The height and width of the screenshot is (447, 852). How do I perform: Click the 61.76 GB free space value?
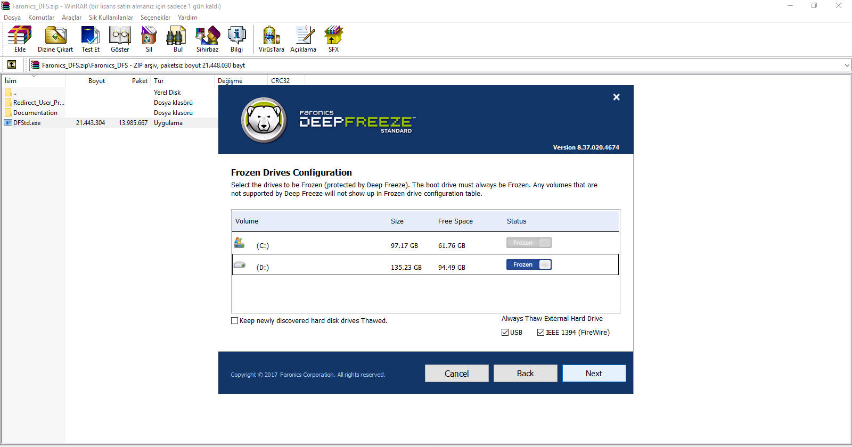pos(452,246)
